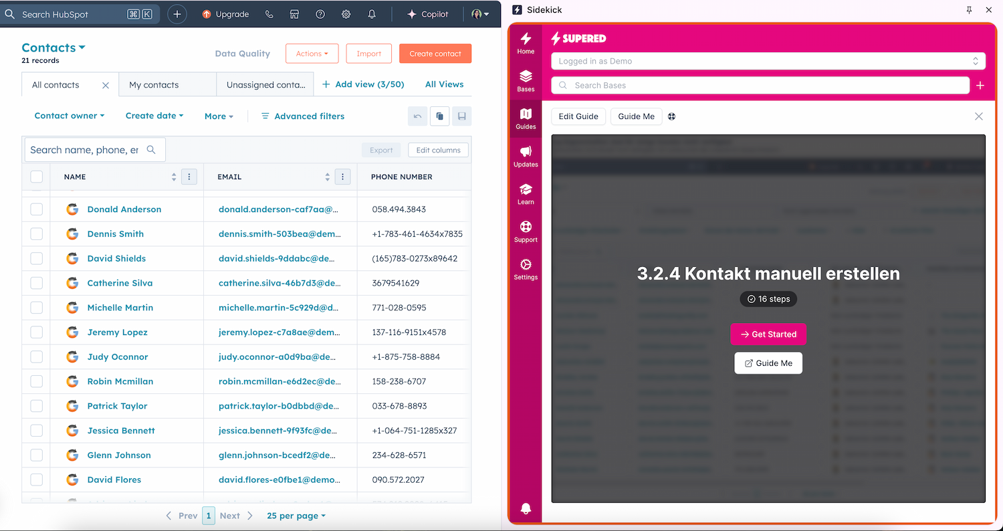
Task: Open the HubSpot marketplace icon
Action: (294, 14)
